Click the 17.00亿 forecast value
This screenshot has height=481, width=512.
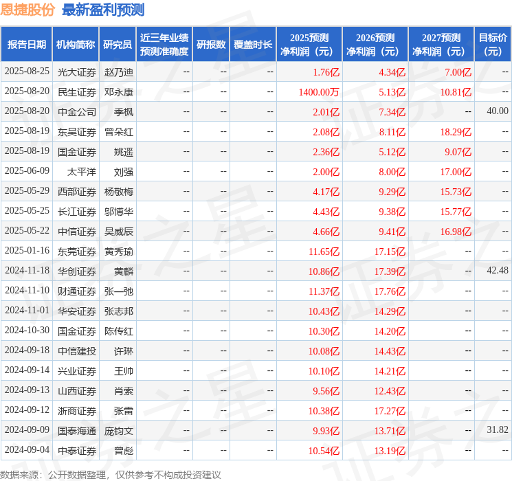[456, 172]
